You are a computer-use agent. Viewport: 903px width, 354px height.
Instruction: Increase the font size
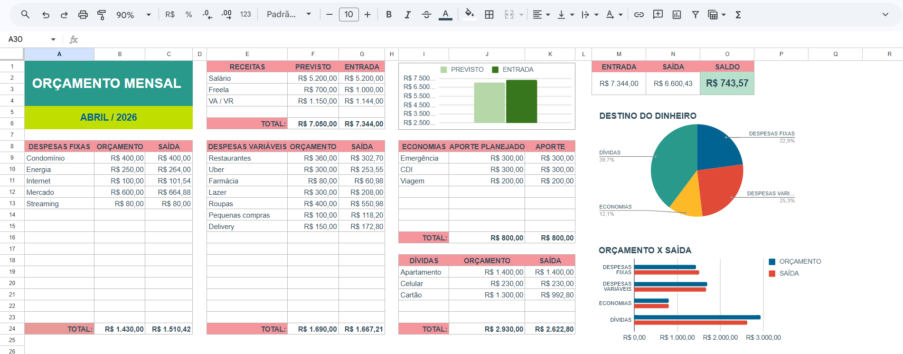[367, 15]
